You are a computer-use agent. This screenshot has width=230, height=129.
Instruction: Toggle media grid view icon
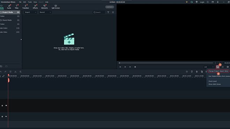coord(113,12)
